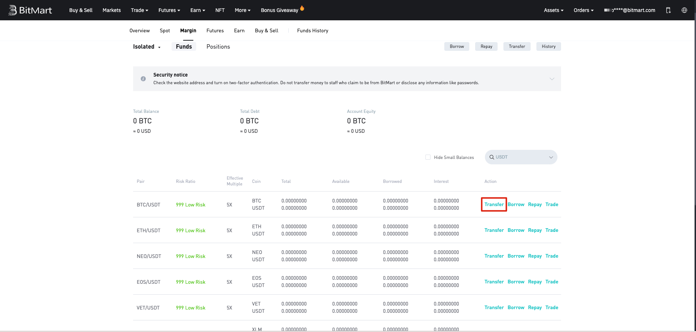The width and height of the screenshot is (696, 332).
Task: Click Transfer for VET/USDT
Action: pos(494,307)
